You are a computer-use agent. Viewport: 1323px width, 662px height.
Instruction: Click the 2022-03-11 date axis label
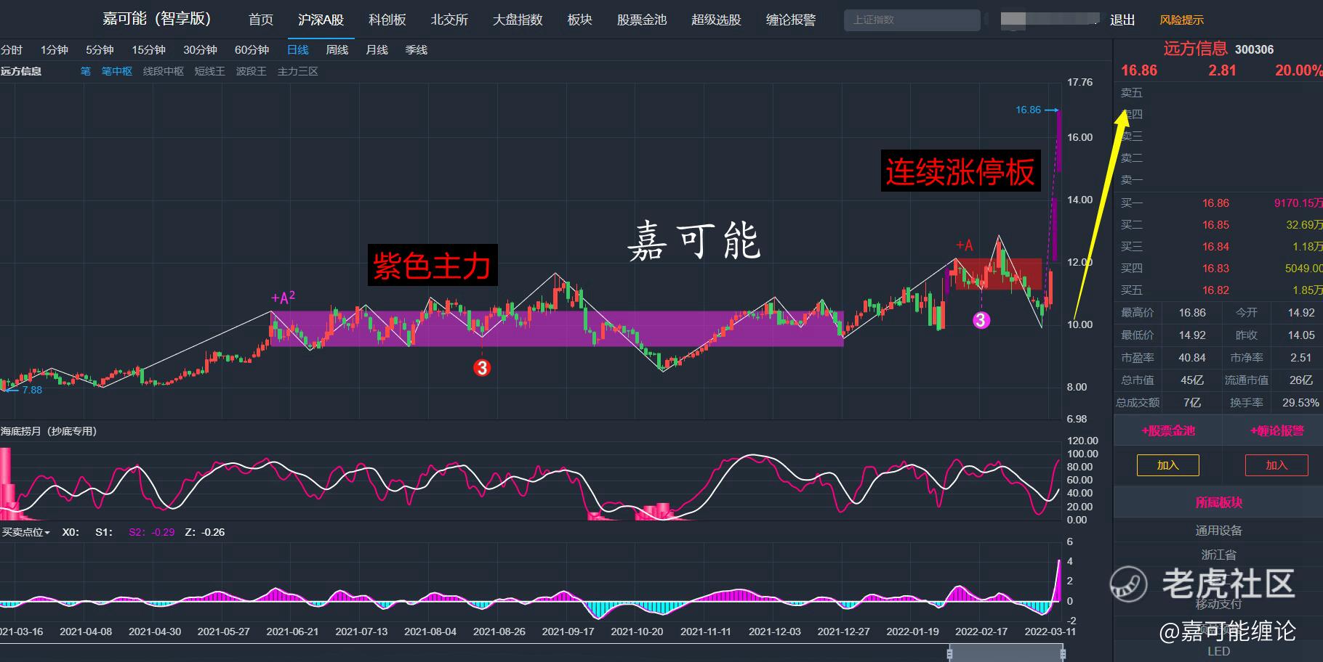1050,632
